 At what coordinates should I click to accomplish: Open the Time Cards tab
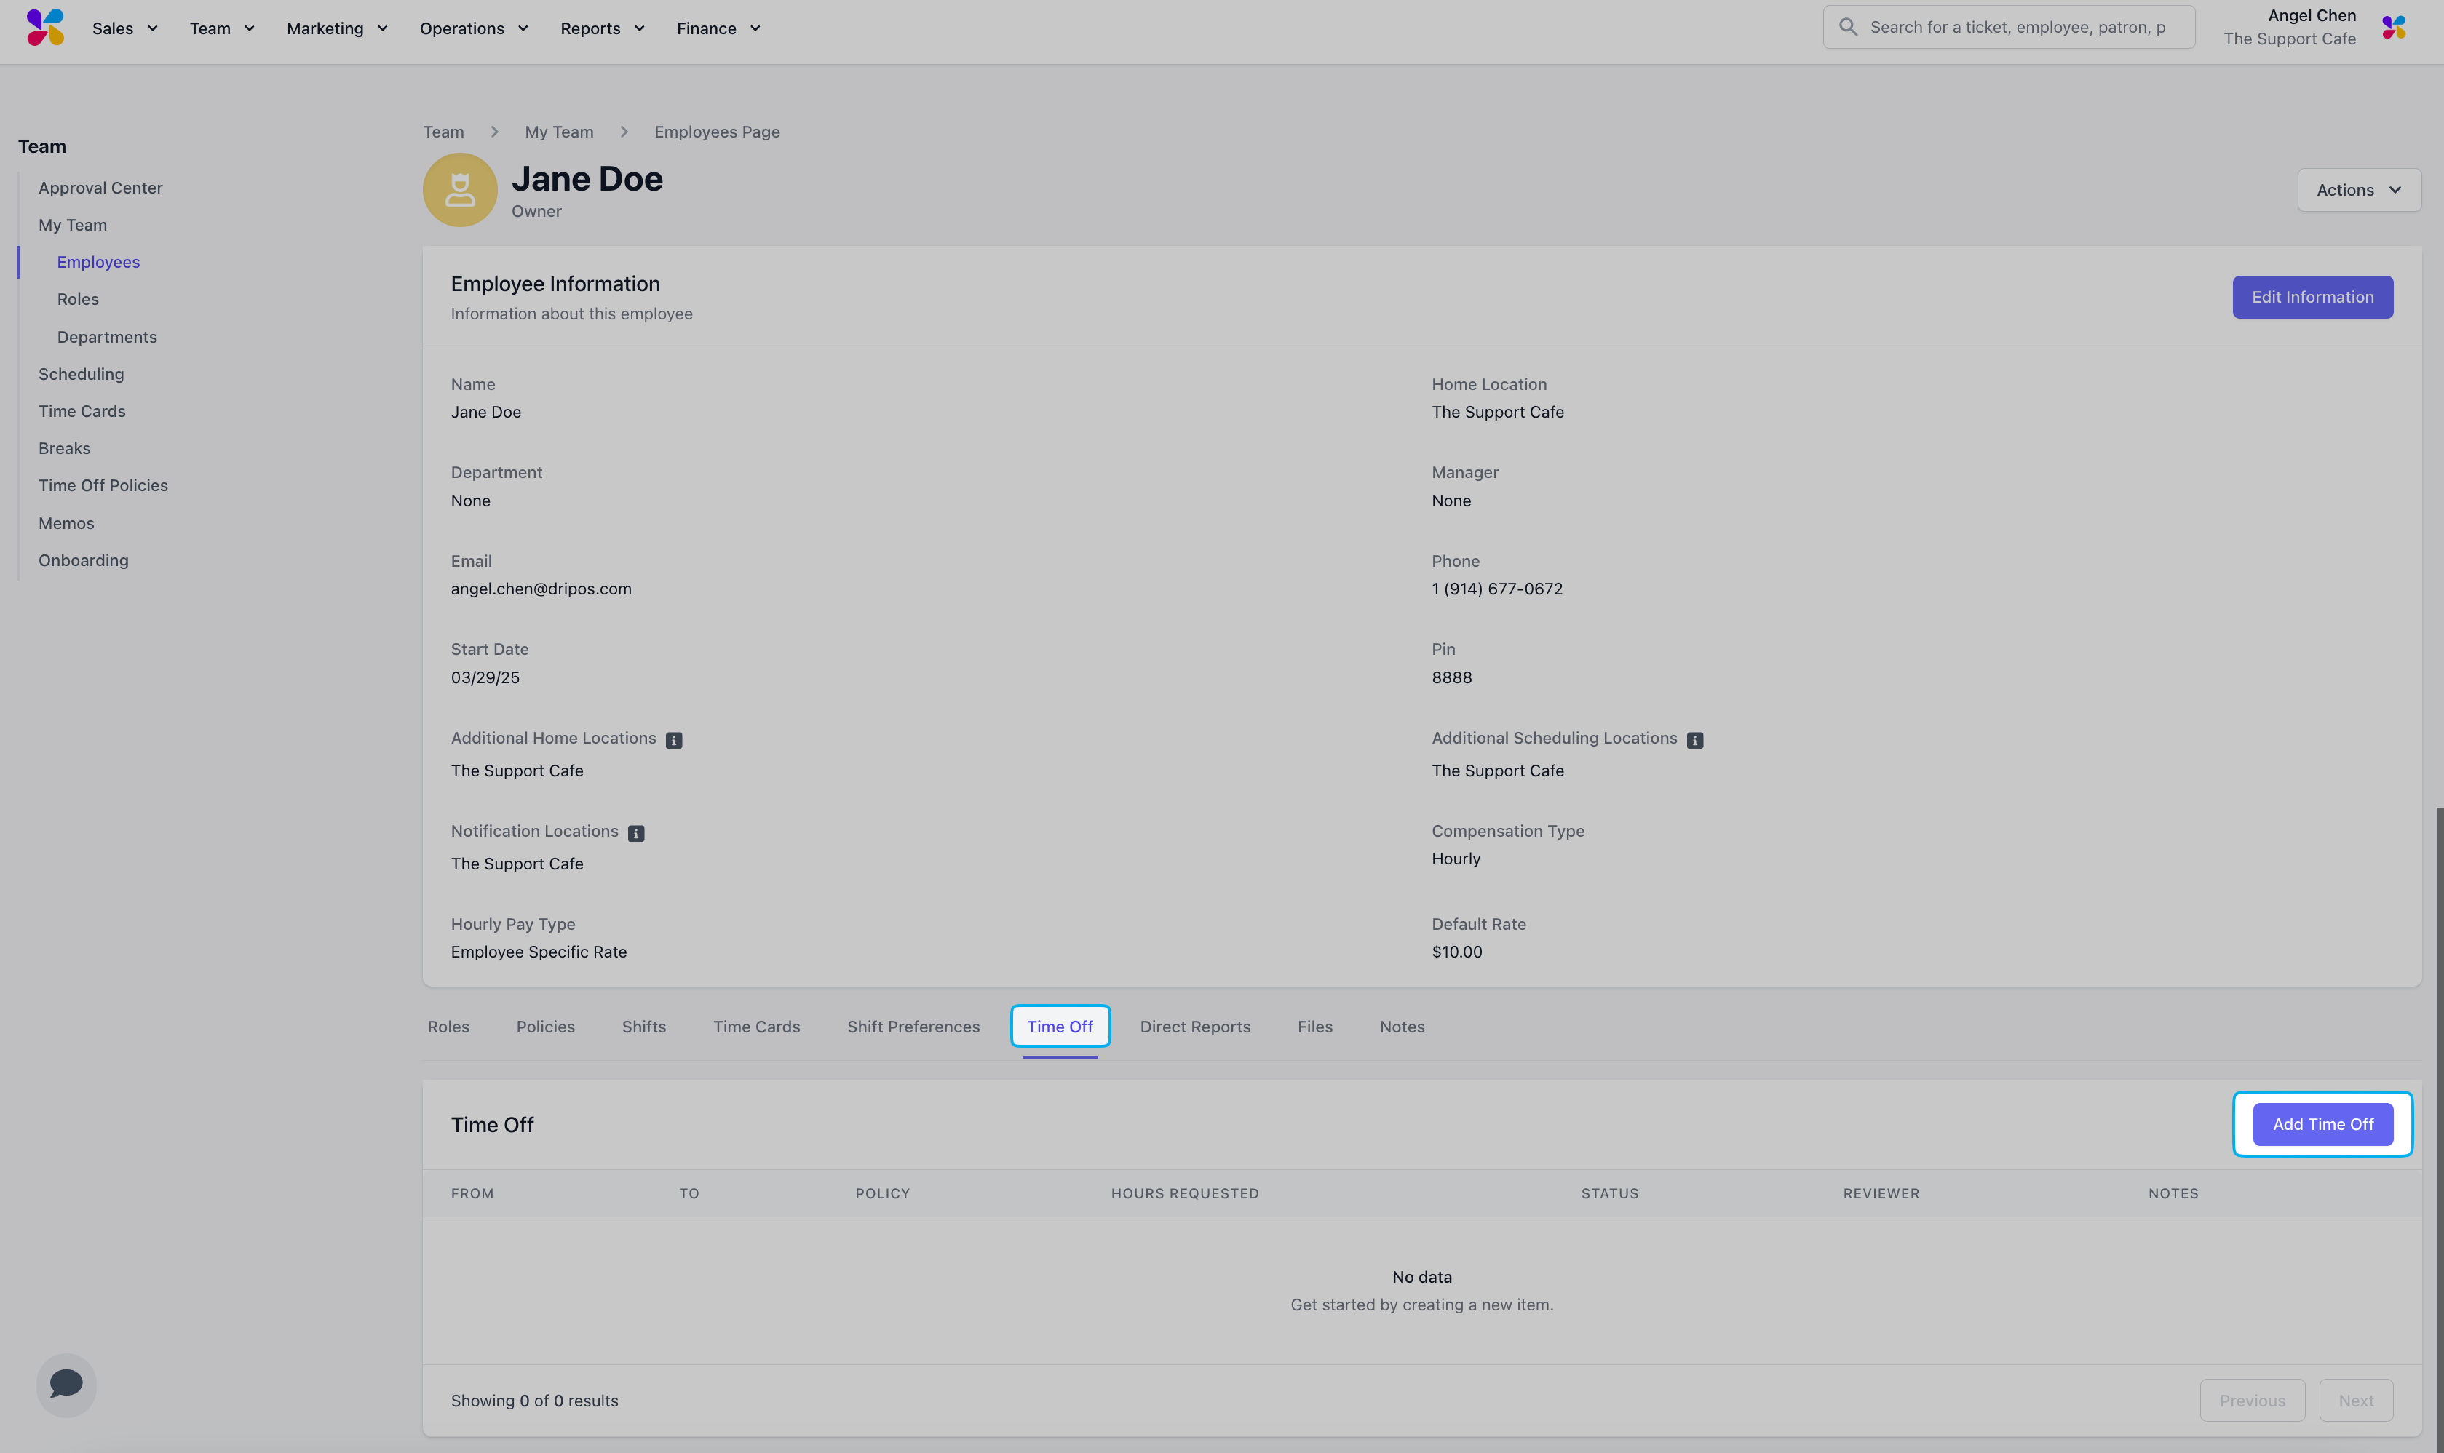pos(756,1027)
